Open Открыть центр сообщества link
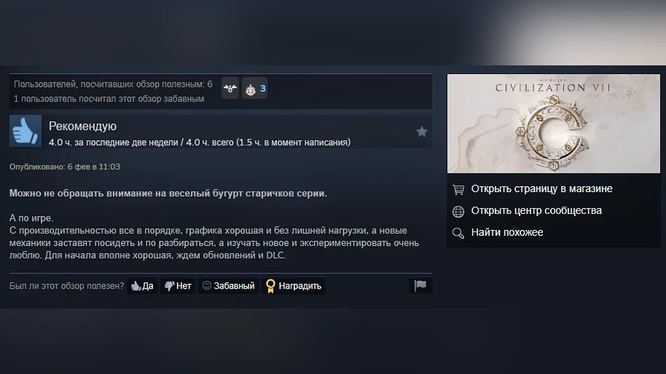 click(x=536, y=211)
